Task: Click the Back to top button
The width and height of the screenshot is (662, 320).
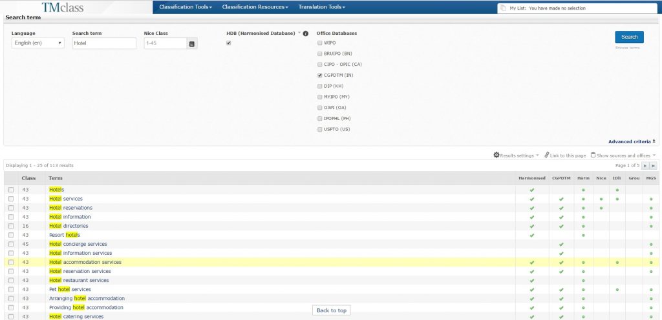Action: pos(332,310)
